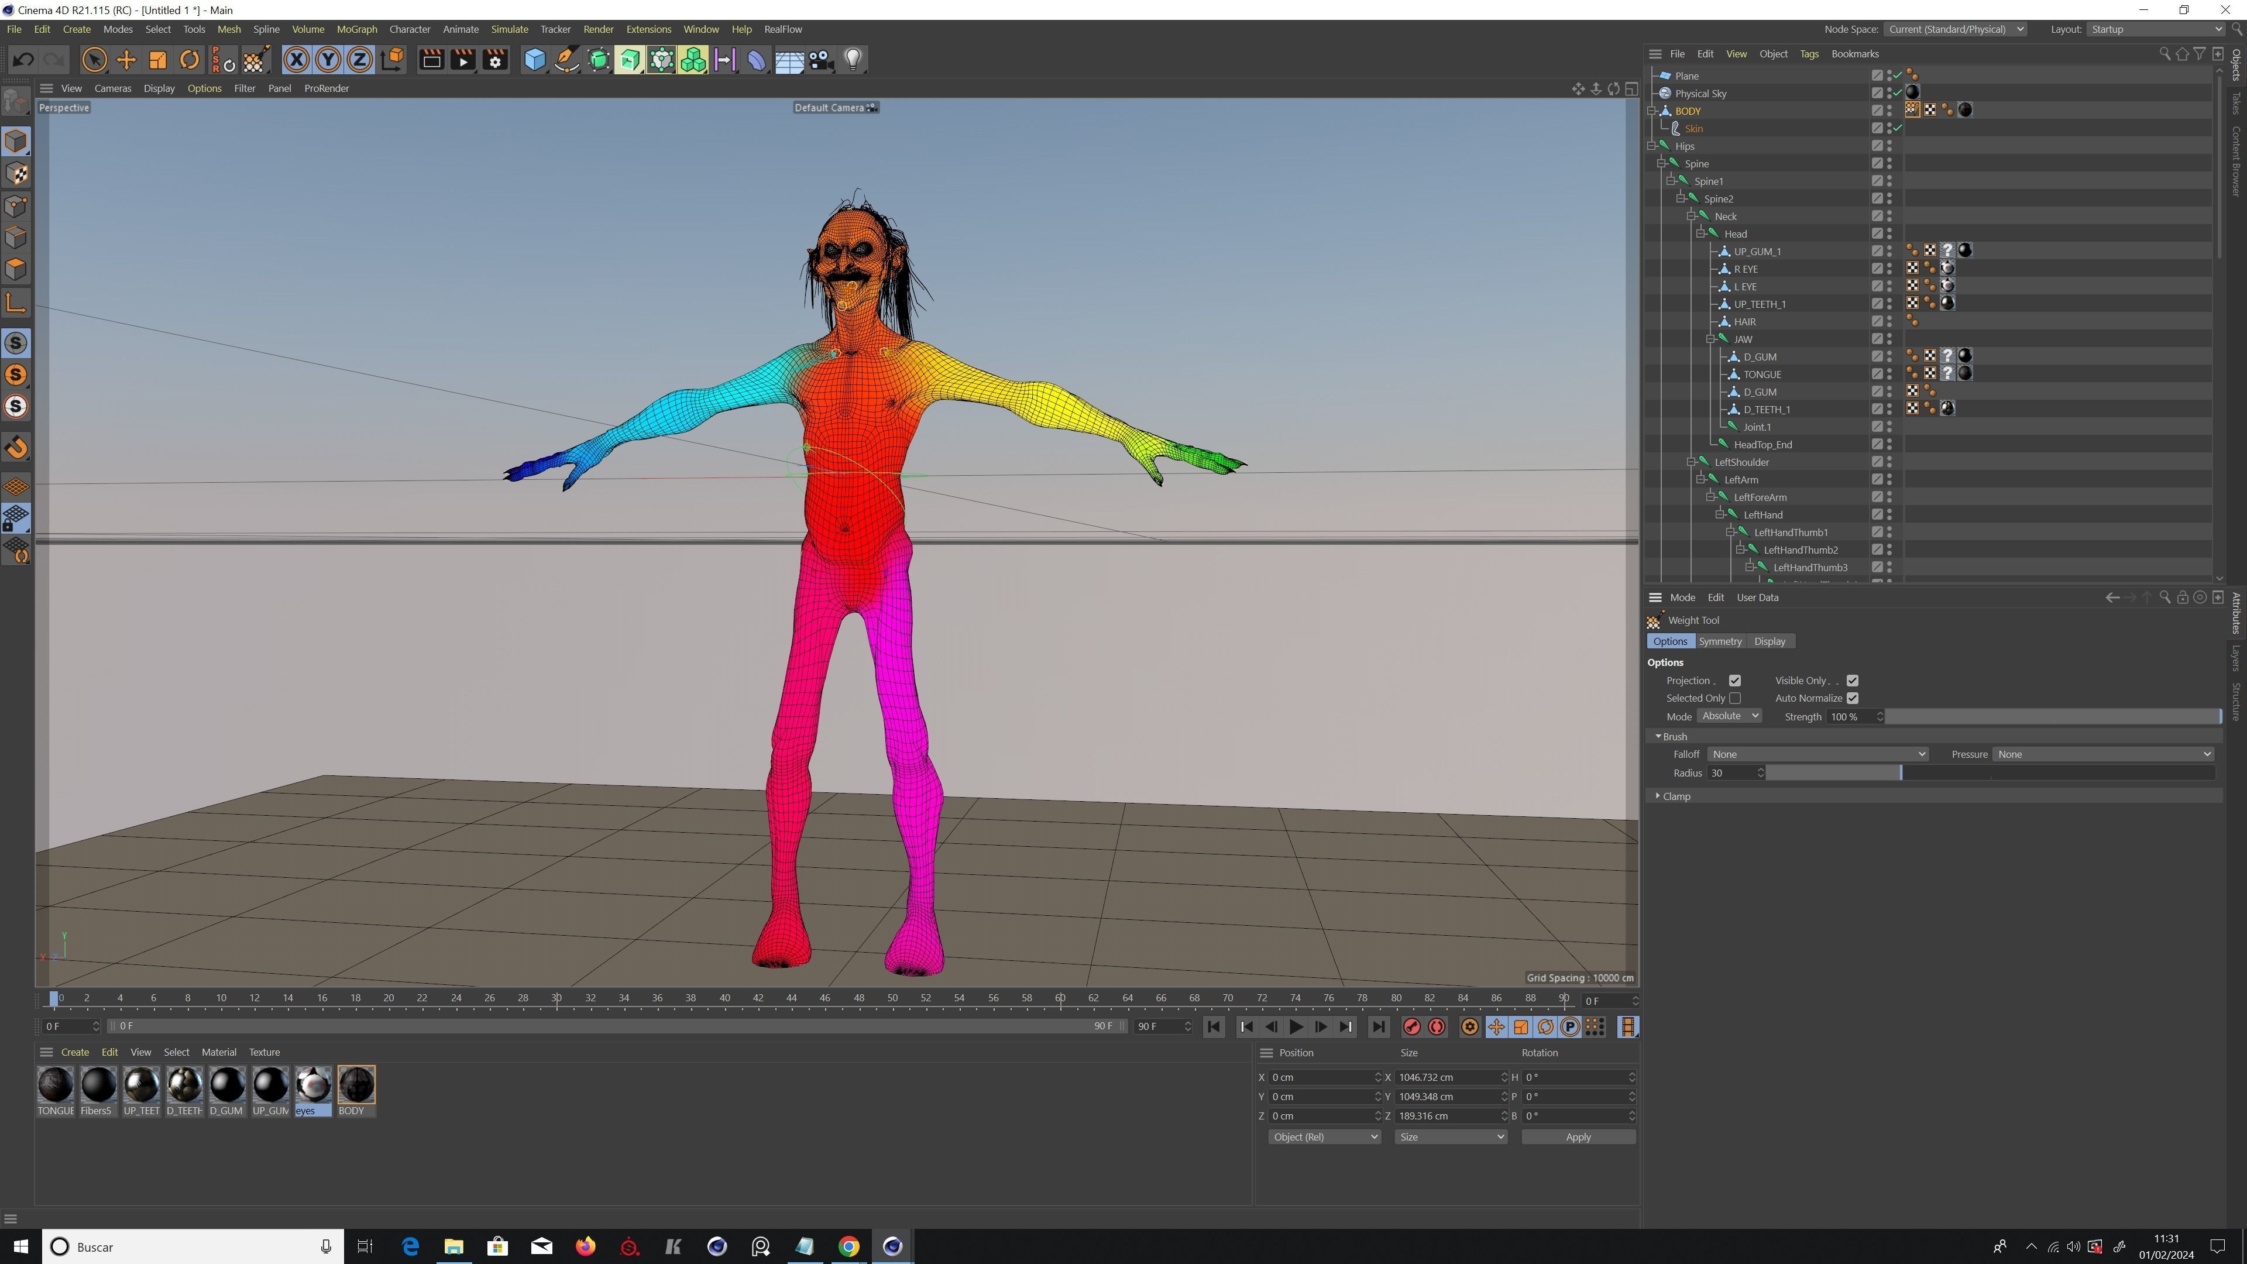This screenshot has height=1264, width=2247.
Task: Select the Move tool in toolbar
Action: tap(126, 59)
